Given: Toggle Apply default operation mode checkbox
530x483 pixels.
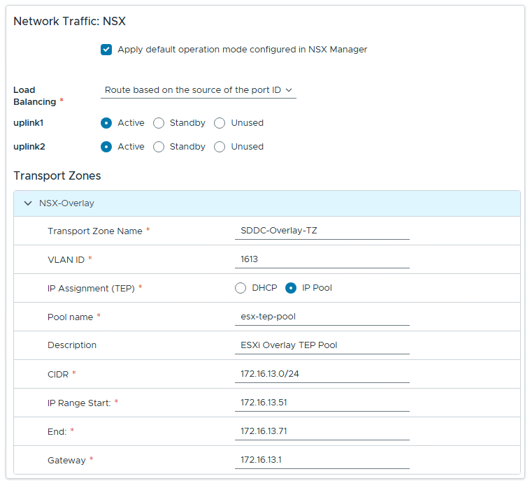Looking at the screenshot, I should coord(106,50).
